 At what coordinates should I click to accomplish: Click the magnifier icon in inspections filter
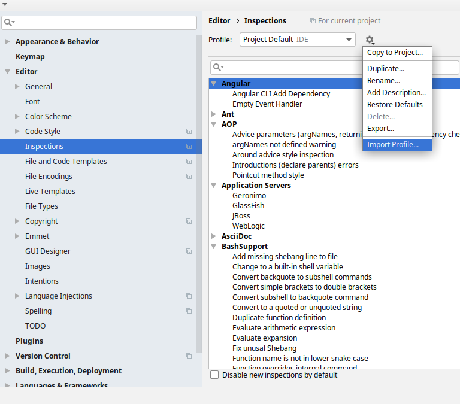pyautogui.click(x=219, y=67)
